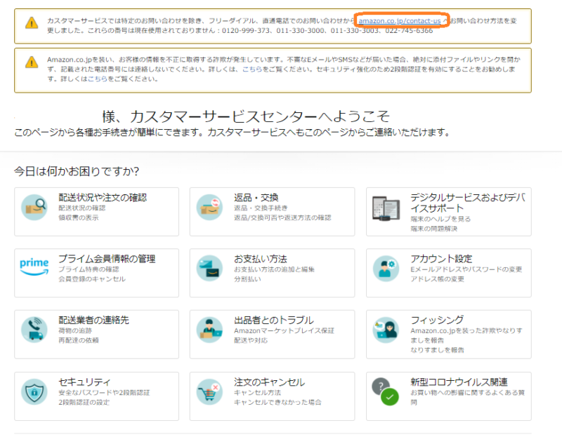Image resolution: width=562 pixels, height=437 pixels.
Task: Select 端末の問題解決 subtext
Action: tap(434, 229)
